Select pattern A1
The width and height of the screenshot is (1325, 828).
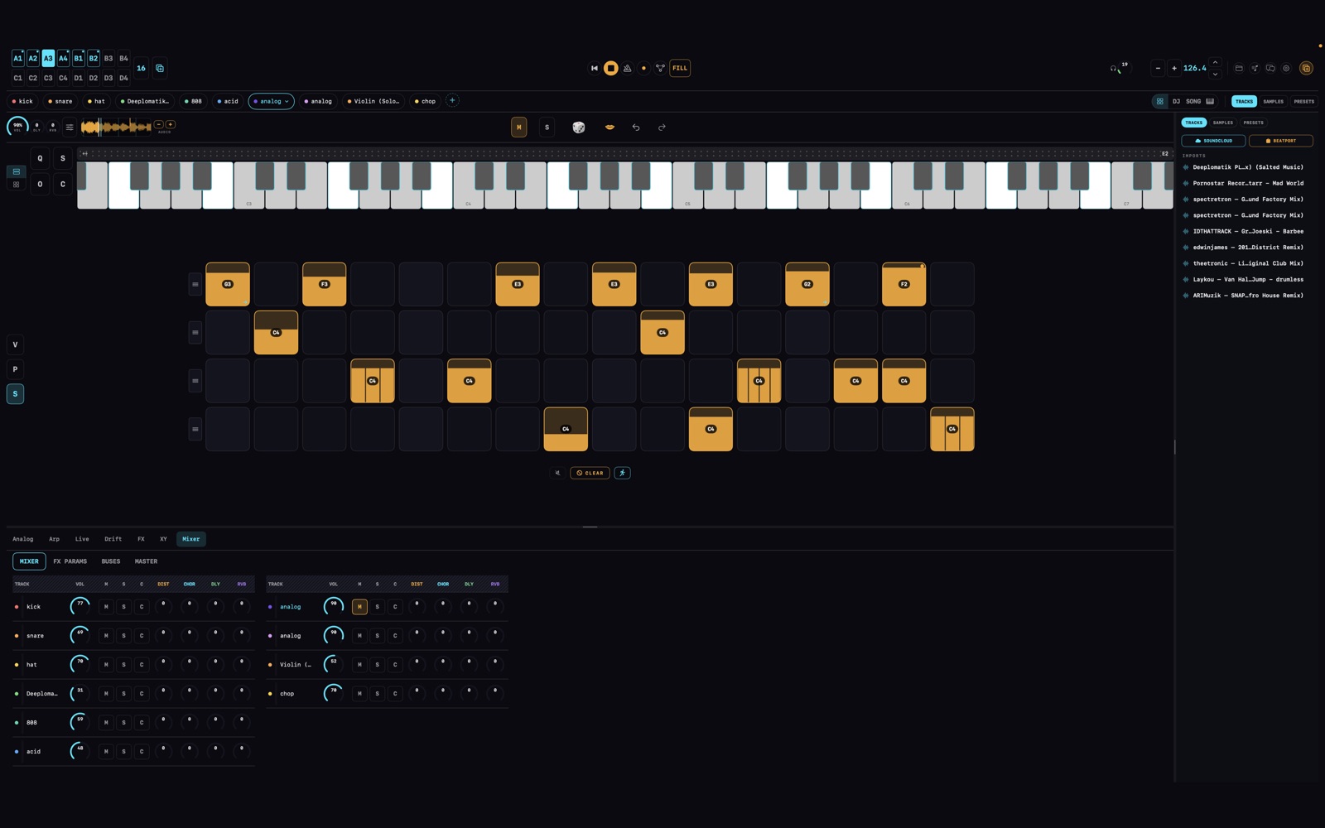17,58
